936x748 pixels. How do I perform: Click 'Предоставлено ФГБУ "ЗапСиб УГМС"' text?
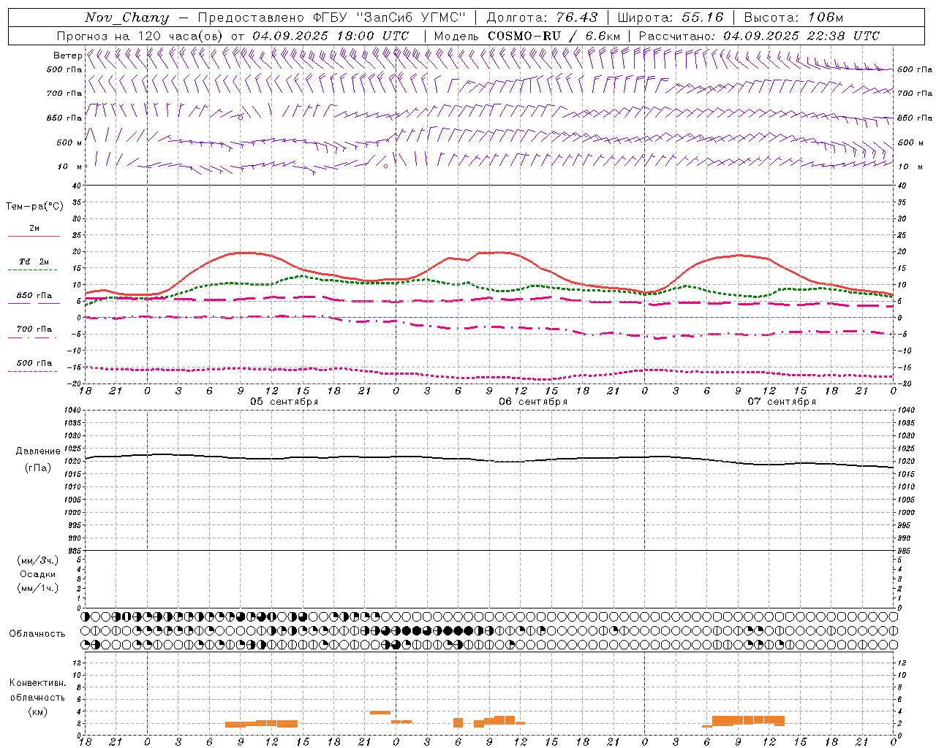pos(332,18)
